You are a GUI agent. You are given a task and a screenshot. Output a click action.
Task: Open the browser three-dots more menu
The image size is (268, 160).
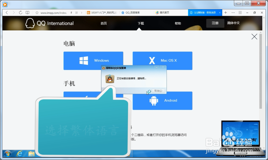233,12
